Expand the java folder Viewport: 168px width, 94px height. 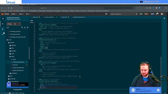tap(10, 76)
